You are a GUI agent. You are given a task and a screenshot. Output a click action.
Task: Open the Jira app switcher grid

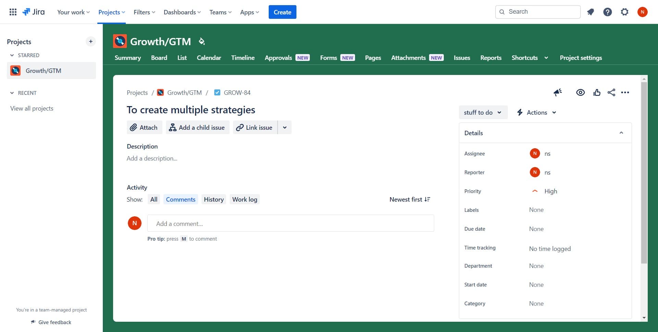pyautogui.click(x=13, y=12)
